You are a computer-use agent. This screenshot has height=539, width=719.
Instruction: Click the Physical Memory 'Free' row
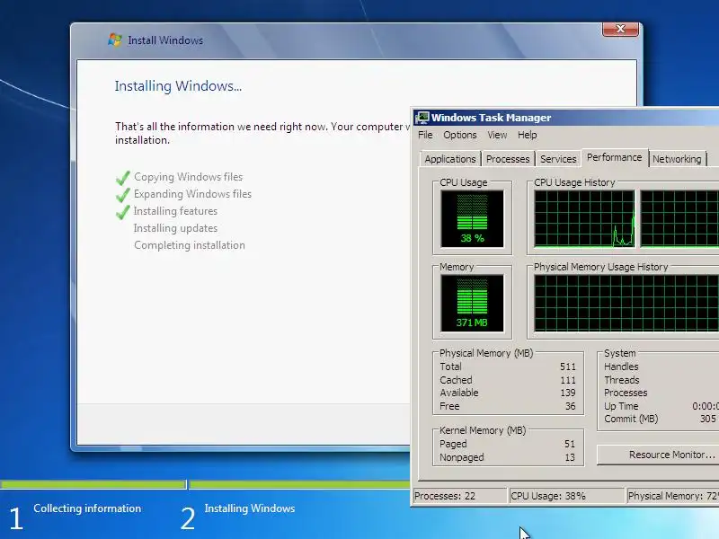click(508, 406)
